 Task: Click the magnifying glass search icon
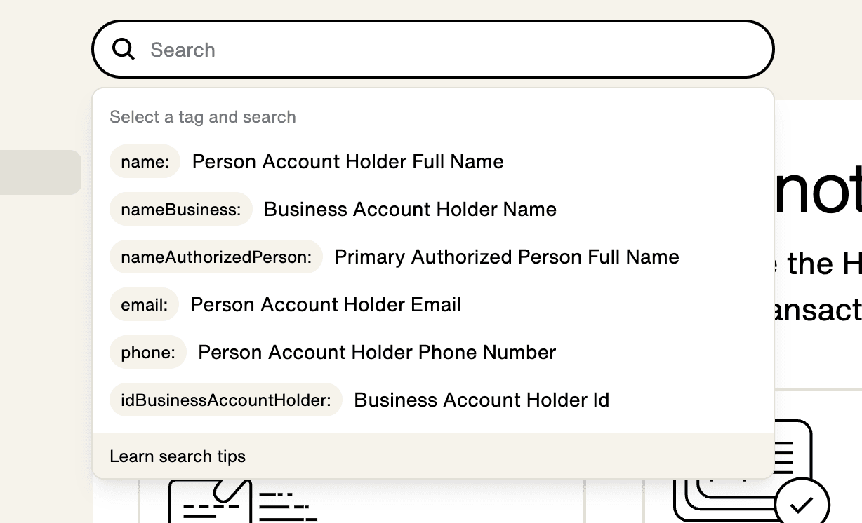tap(124, 49)
